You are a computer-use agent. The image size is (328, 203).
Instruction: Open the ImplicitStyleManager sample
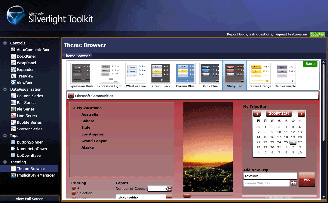(36, 175)
